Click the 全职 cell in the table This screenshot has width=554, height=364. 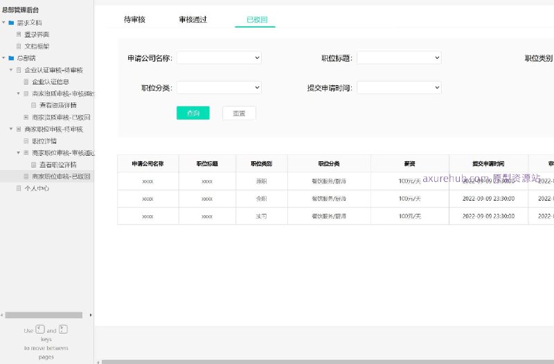click(x=262, y=199)
